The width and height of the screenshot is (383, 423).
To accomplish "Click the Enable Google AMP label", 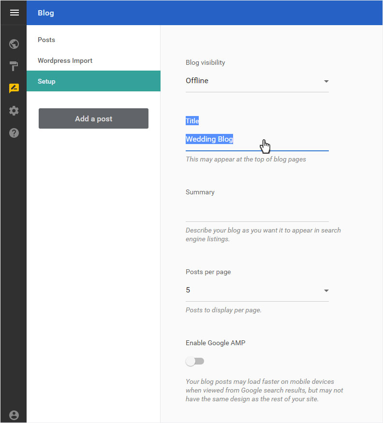I will (215, 343).
